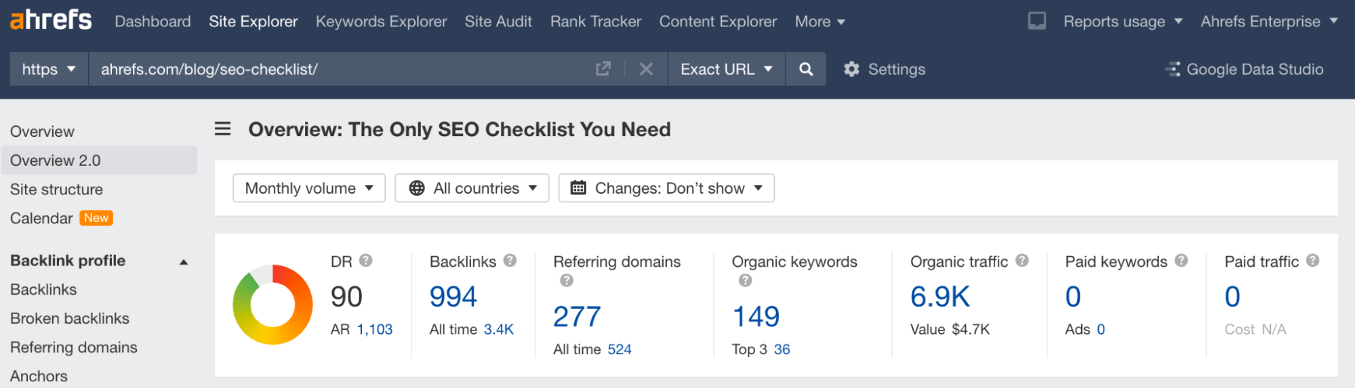Open the https protocol dropdown
1355x388 pixels.
click(49, 69)
